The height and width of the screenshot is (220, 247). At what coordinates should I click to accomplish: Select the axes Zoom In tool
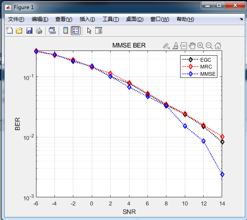click(x=201, y=46)
